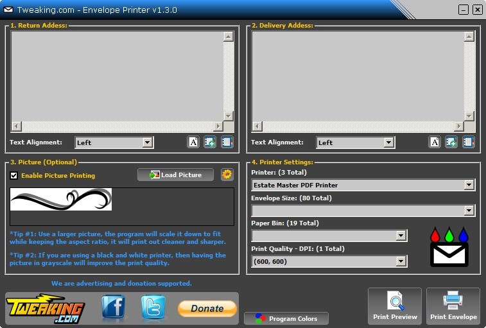
Task: Click add-address icon under Return Address
Action: 210,142
